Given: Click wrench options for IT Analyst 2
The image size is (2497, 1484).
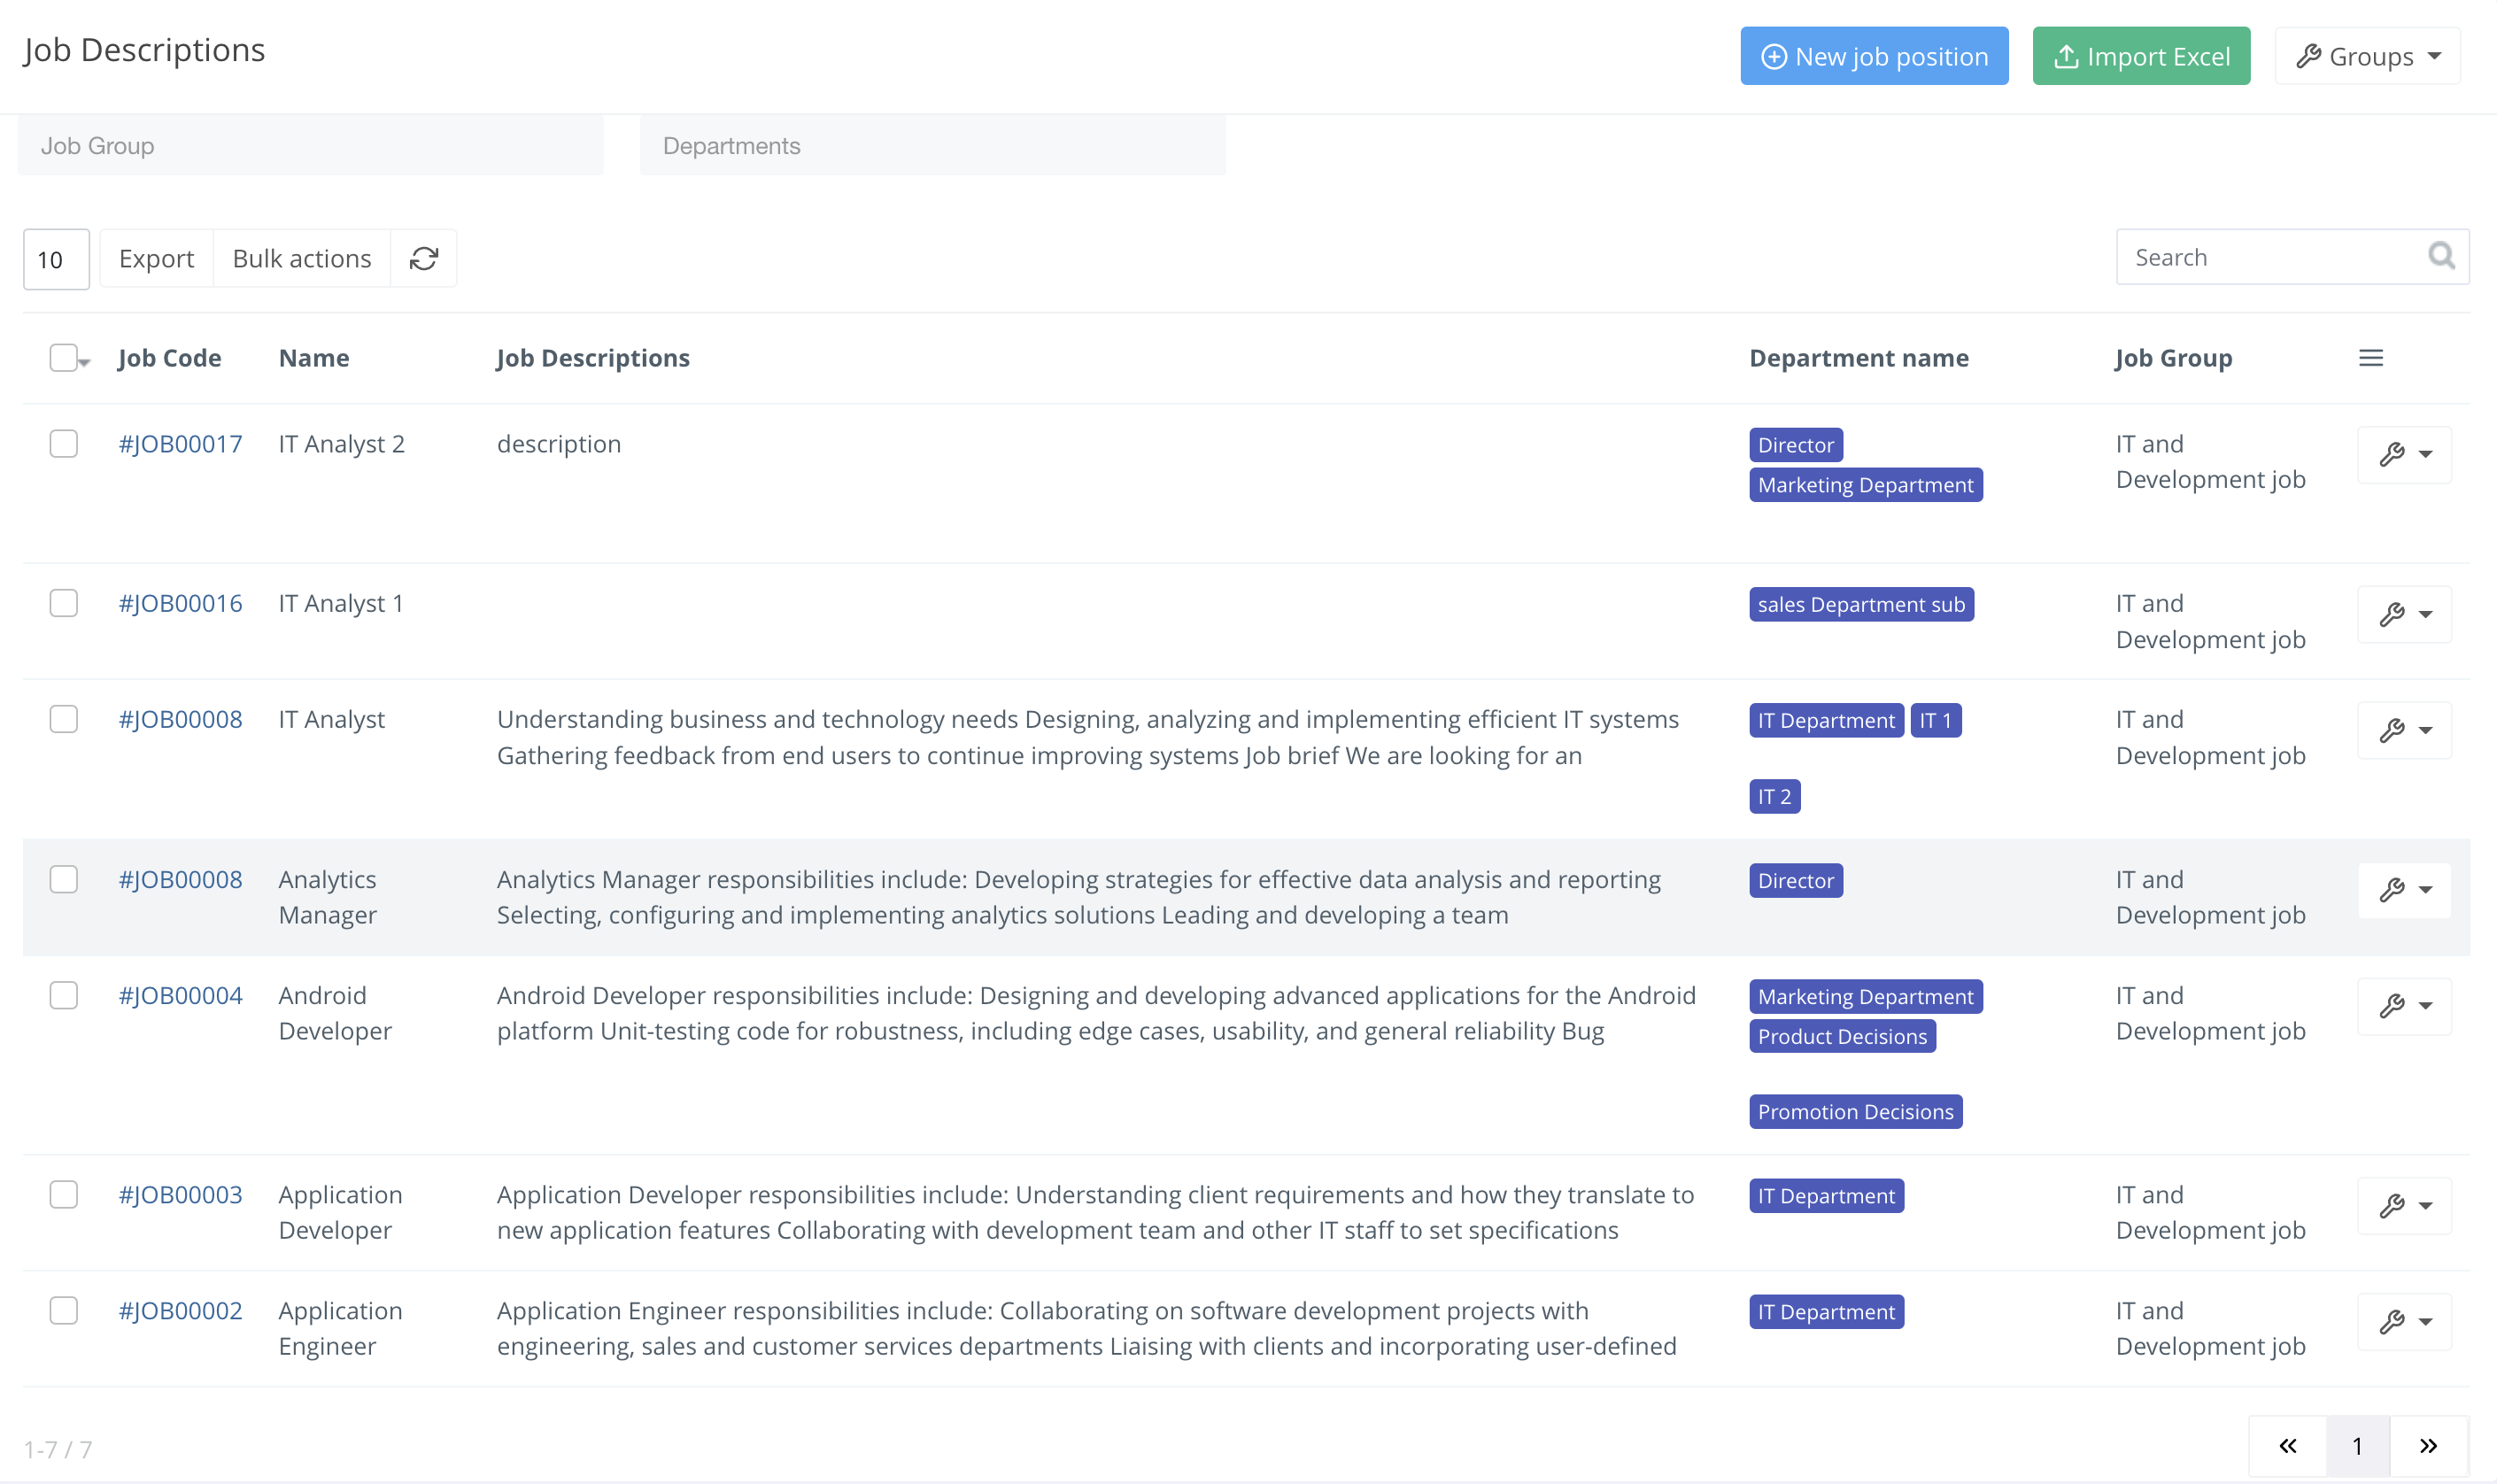Looking at the screenshot, I should tap(2404, 455).
